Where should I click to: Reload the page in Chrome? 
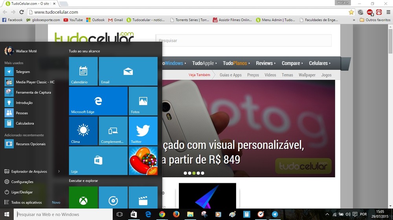point(22,12)
